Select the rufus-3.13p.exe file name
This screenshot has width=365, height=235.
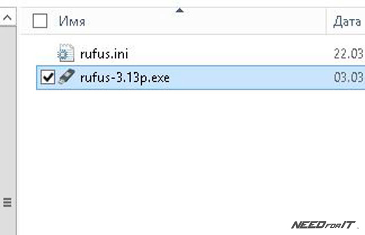point(125,78)
